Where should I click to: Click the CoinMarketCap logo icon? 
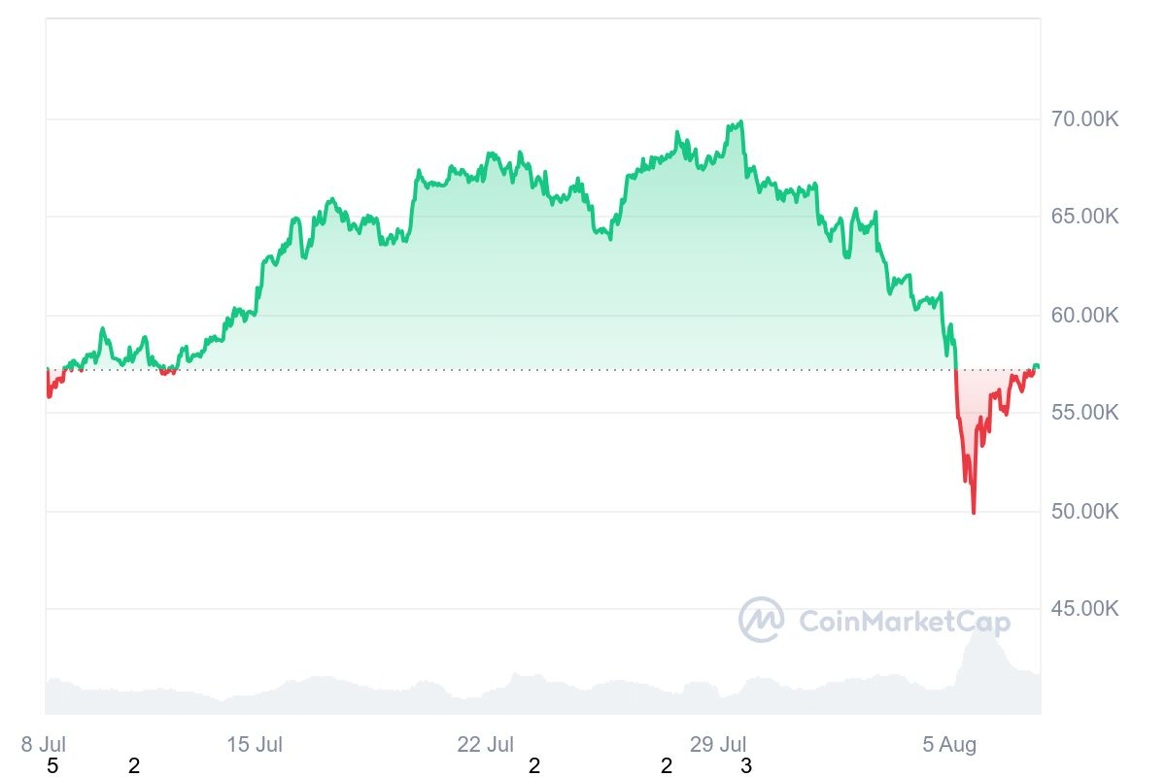coord(761,620)
